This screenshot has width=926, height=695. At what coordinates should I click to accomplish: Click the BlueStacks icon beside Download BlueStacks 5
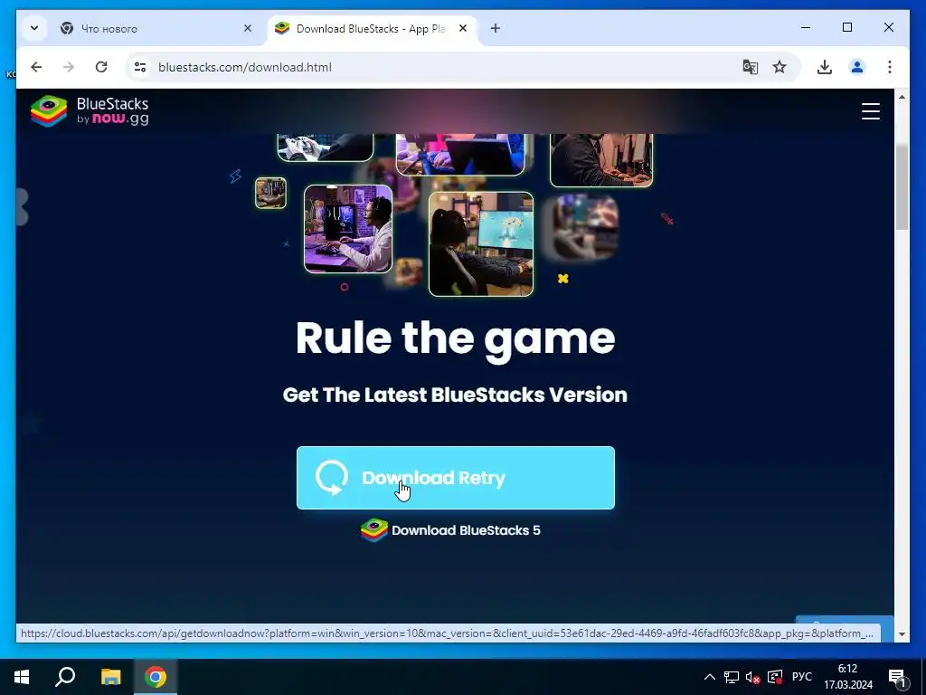click(373, 530)
